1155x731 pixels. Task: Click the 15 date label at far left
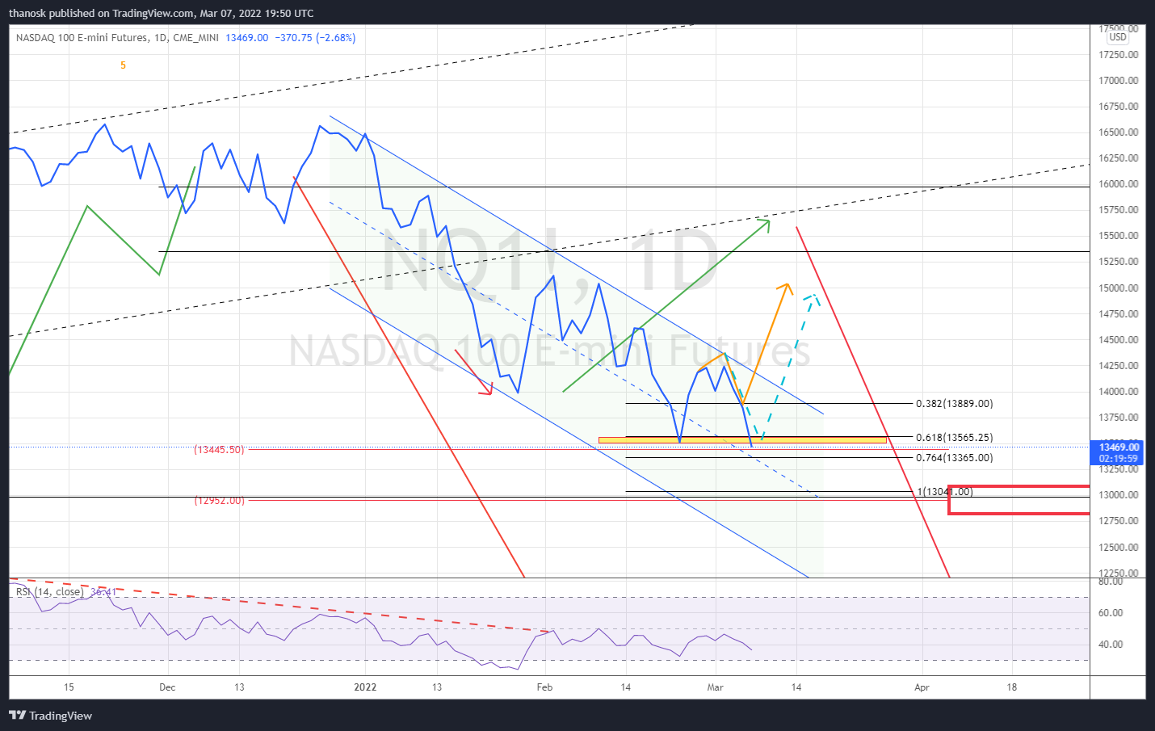click(69, 687)
